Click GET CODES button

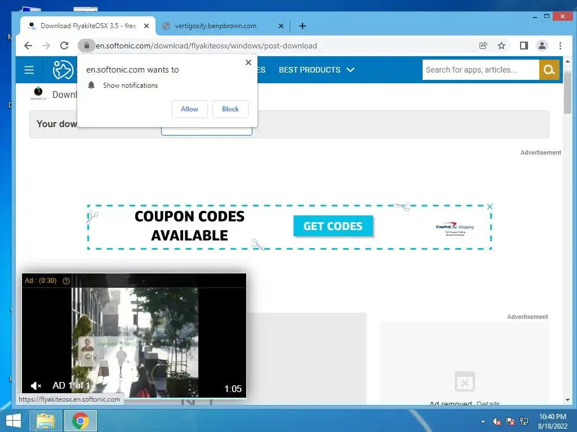click(x=333, y=226)
